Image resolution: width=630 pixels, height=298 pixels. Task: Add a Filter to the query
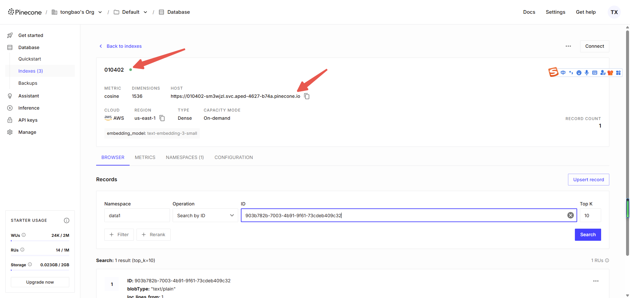(x=119, y=235)
